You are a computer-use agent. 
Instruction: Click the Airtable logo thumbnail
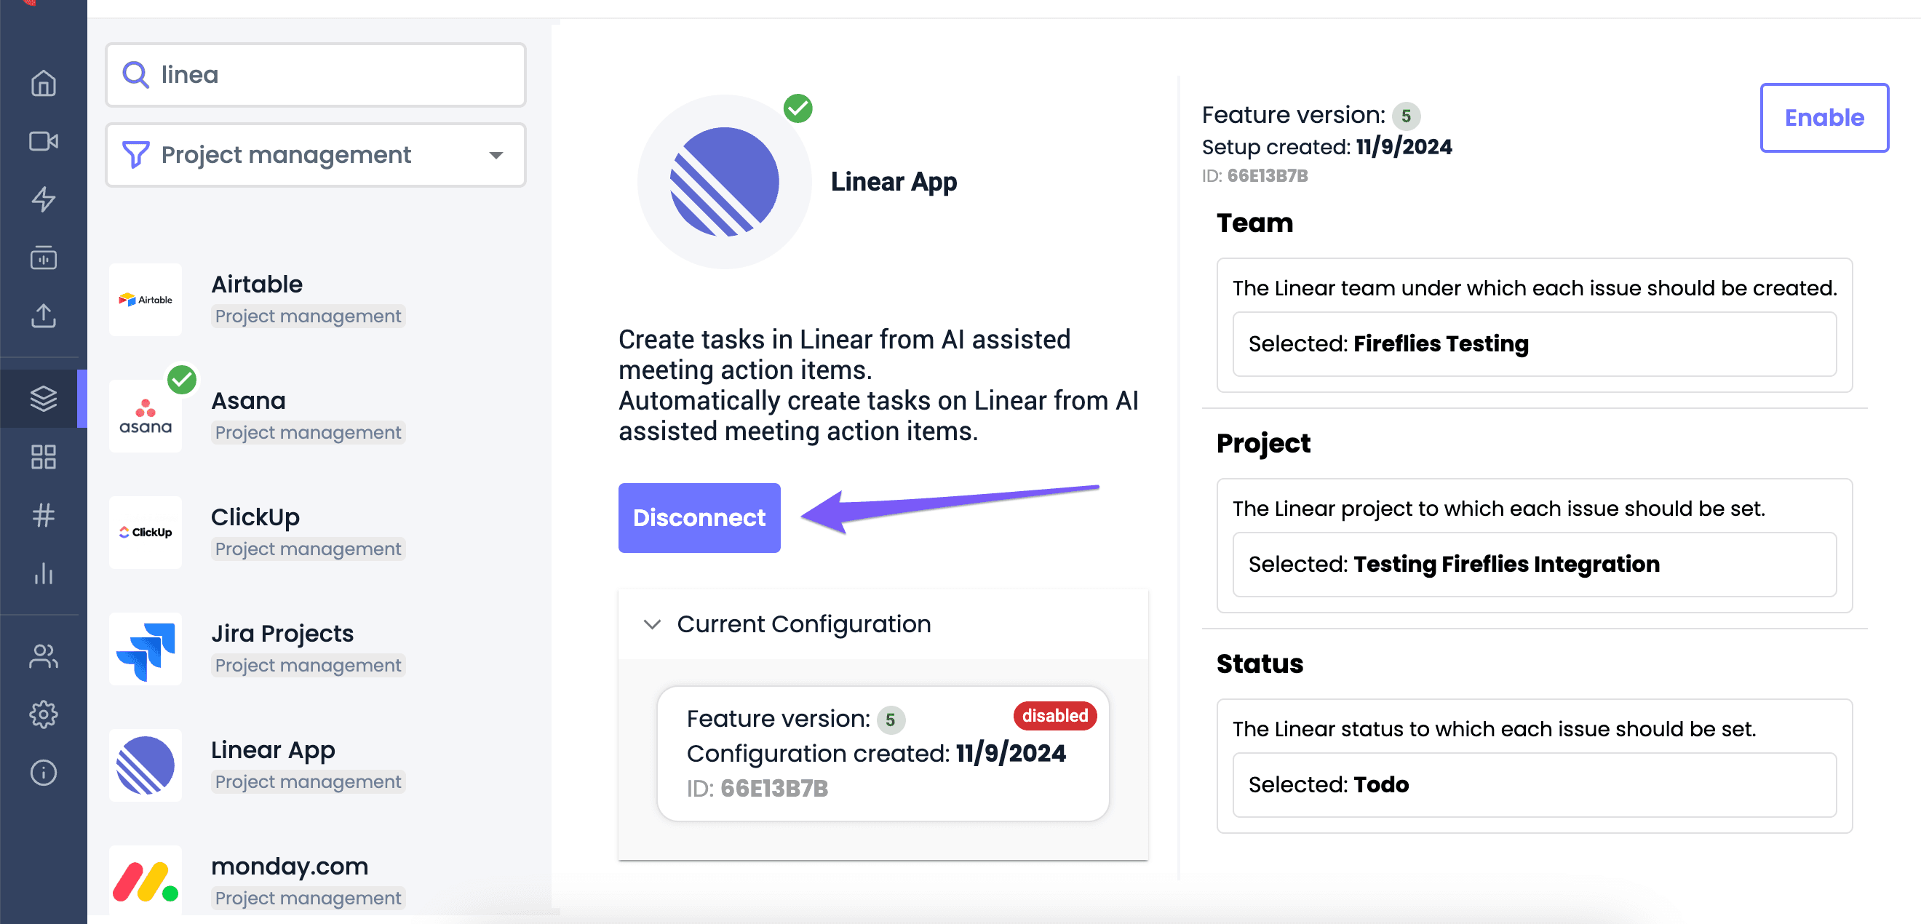[146, 300]
